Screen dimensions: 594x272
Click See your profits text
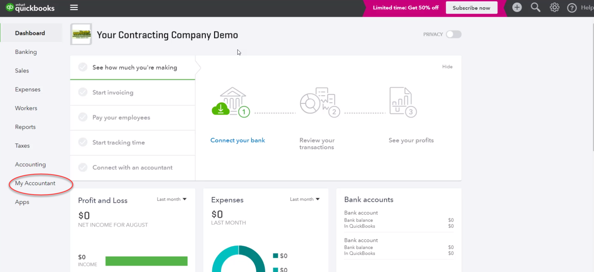411,140
